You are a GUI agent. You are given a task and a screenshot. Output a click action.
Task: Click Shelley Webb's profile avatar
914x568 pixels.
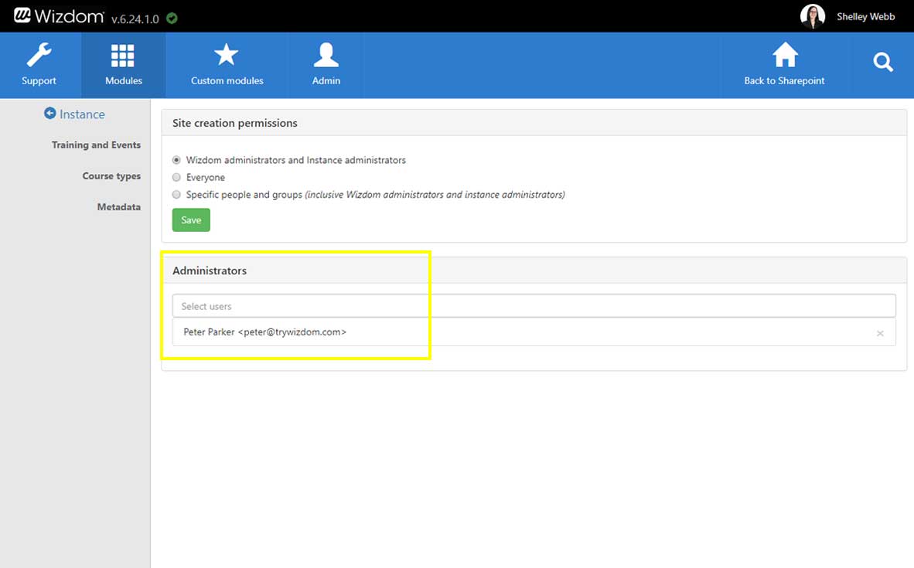point(813,16)
